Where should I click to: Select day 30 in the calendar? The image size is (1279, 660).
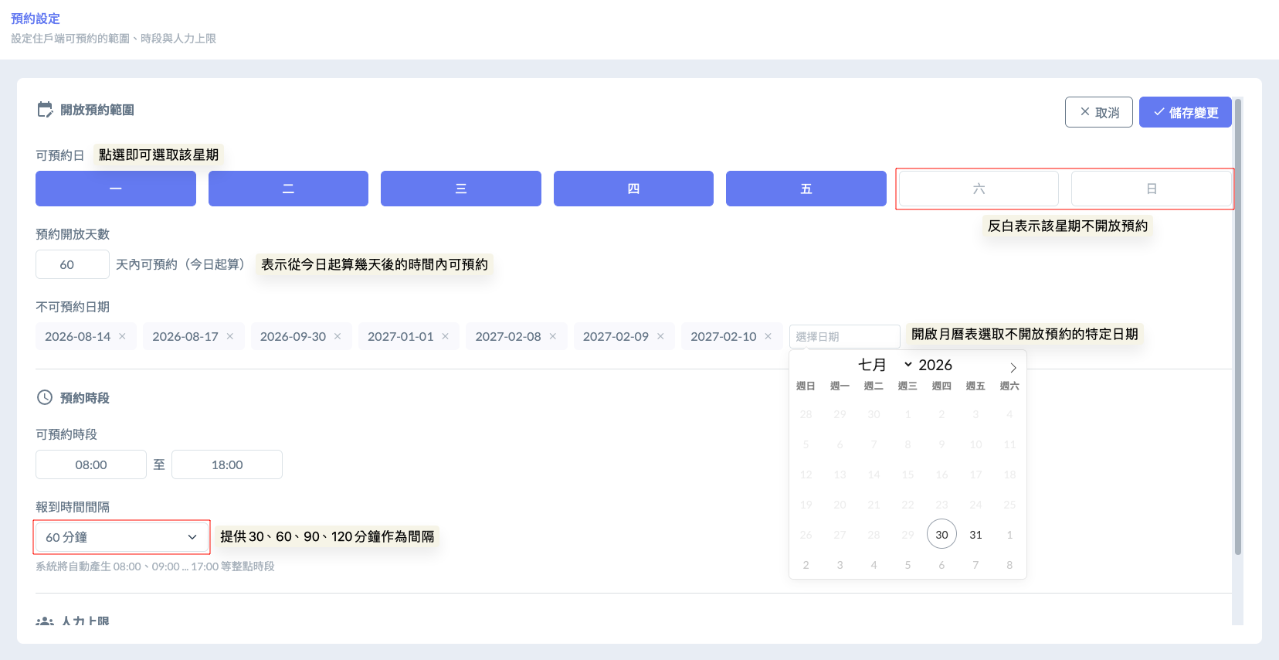pyautogui.click(x=941, y=534)
